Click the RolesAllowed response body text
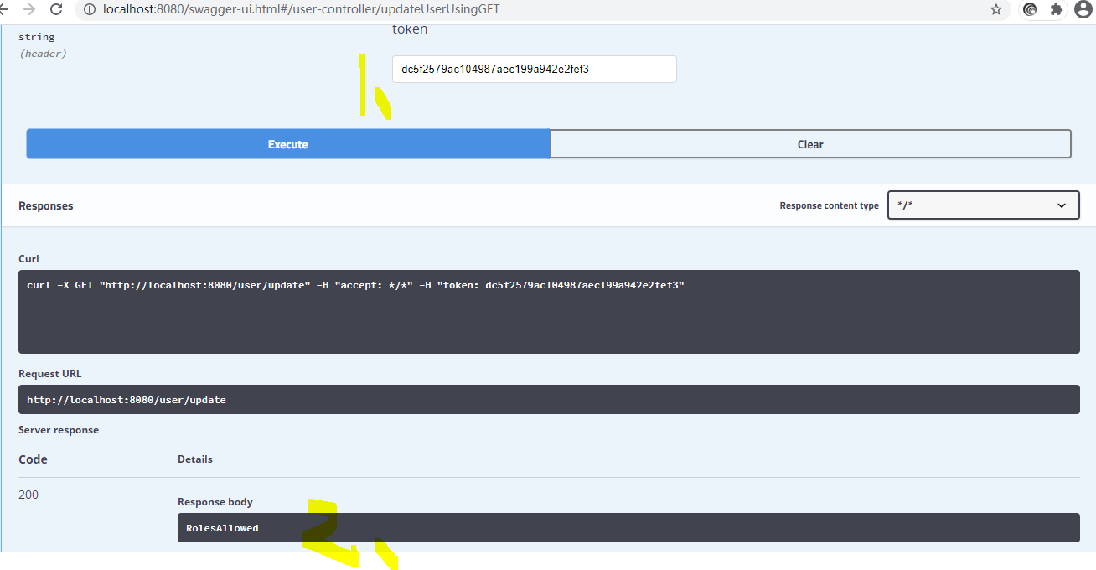Image resolution: width=1096 pixels, height=570 pixels. tap(222, 528)
